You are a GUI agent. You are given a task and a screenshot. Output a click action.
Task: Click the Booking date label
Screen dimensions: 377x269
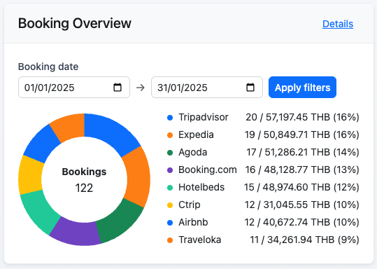click(48, 67)
